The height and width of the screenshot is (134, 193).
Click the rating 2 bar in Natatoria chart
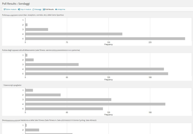32,130
